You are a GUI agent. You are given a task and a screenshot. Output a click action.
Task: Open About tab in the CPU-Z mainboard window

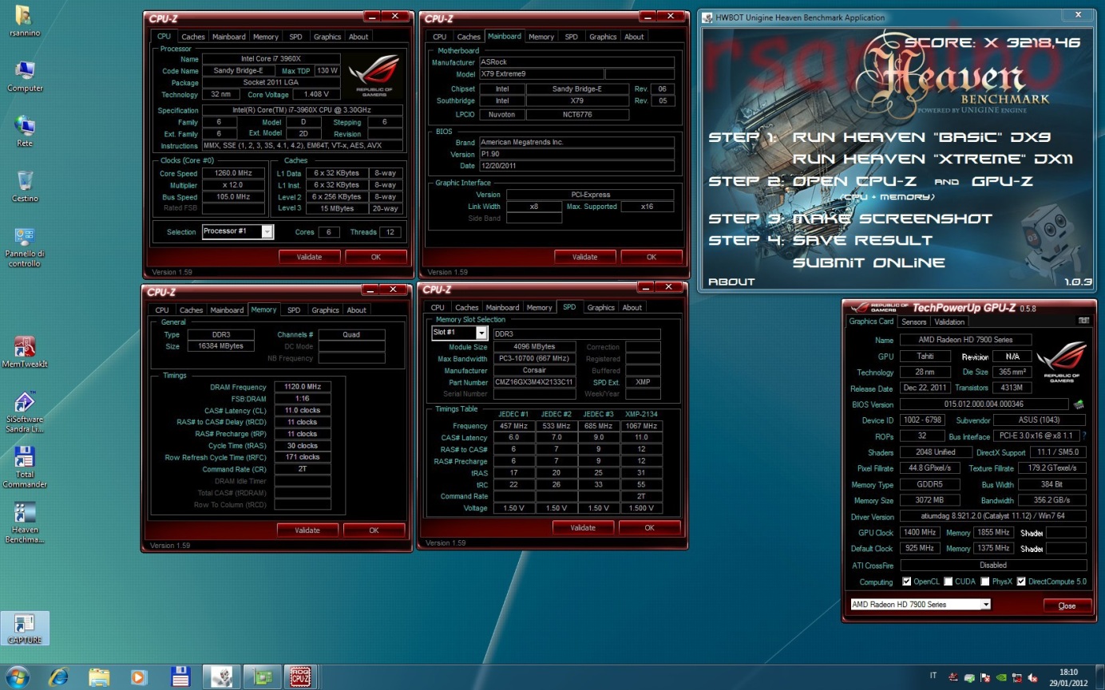tap(634, 37)
